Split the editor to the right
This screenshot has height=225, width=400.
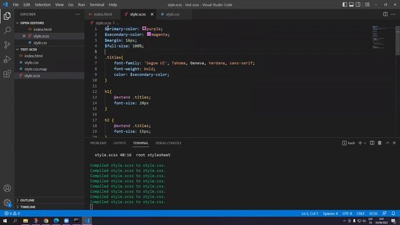pos(385,14)
